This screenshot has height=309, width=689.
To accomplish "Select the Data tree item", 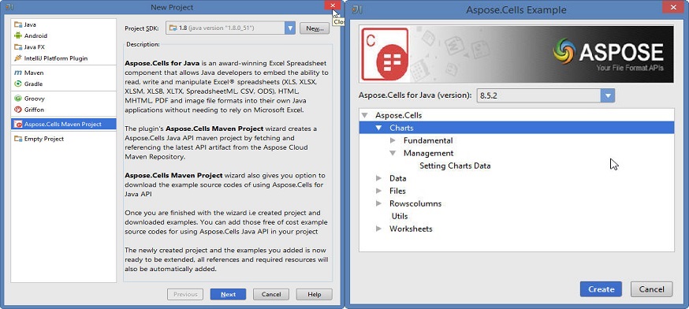I will (397, 178).
